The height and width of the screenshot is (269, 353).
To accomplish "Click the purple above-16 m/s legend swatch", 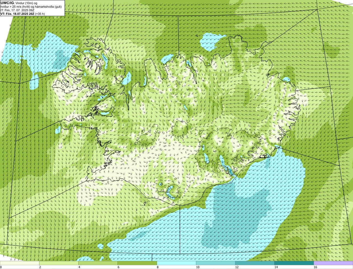I will click(333, 263).
